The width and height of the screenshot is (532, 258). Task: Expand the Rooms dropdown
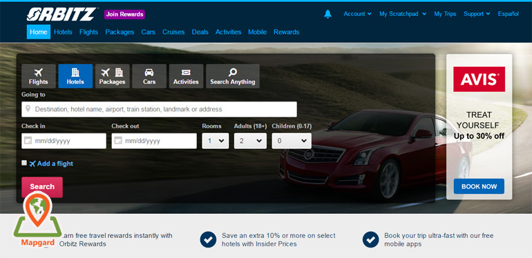pos(216,141)
